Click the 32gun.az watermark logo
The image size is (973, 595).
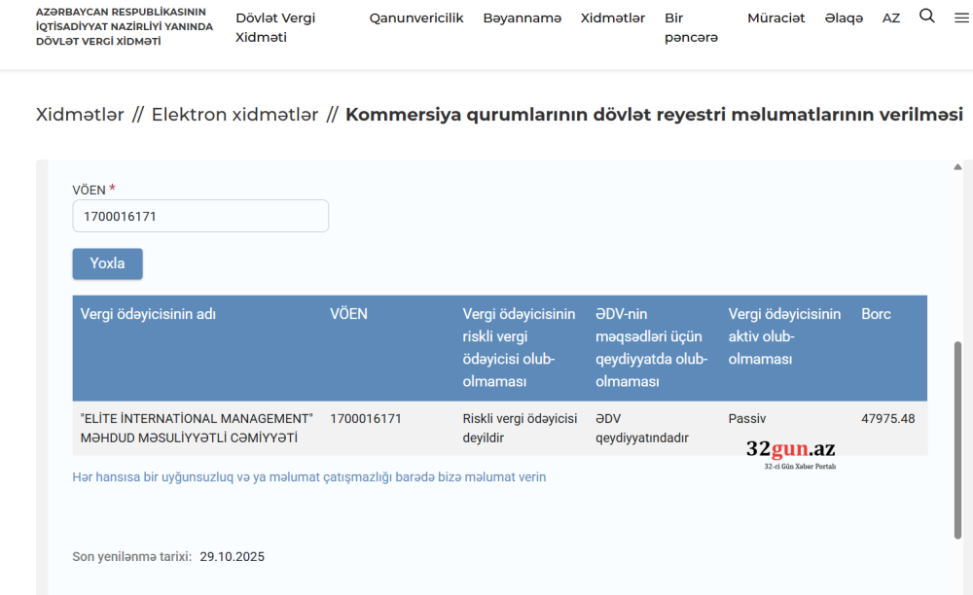click(790, 452)
